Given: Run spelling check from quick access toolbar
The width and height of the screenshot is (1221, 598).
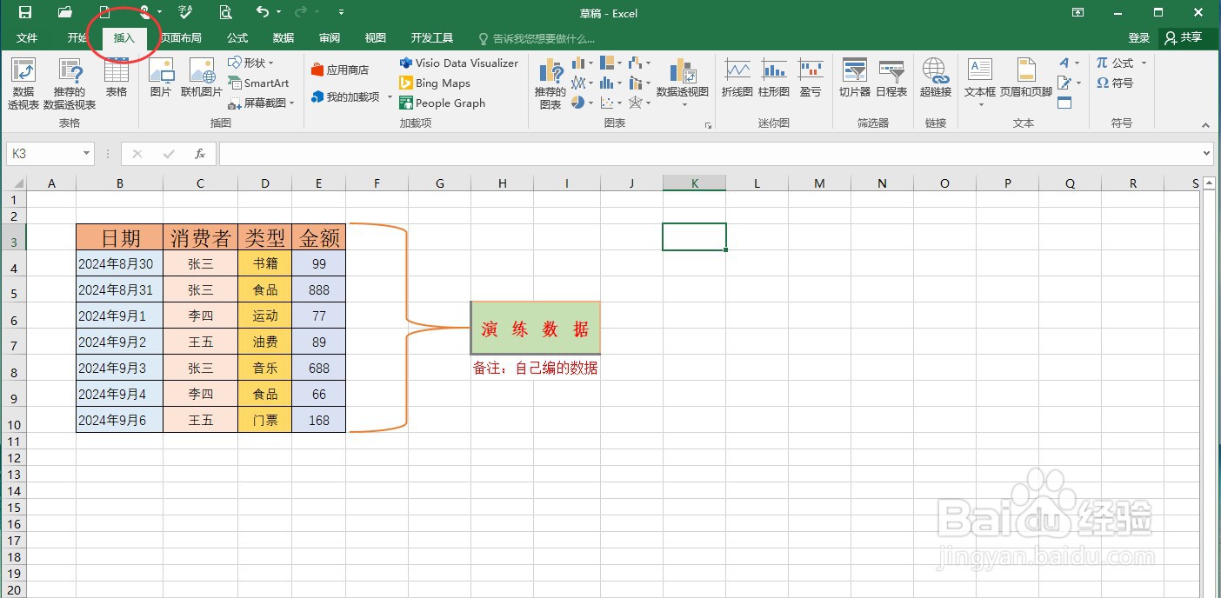Looking at the screenshot, I should coord(185,12).
